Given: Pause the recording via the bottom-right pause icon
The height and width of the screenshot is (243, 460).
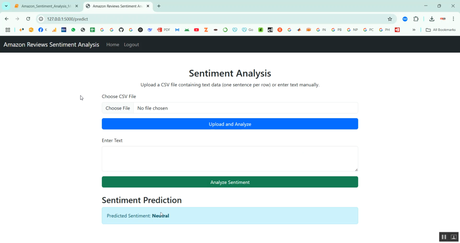Looking at the screenshot, I should pos(444,237).
